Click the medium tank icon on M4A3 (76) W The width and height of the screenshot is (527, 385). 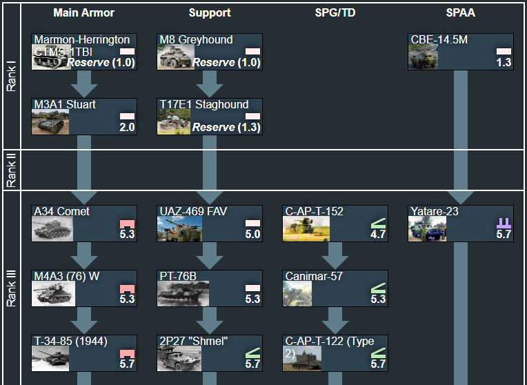coord(127,289)
